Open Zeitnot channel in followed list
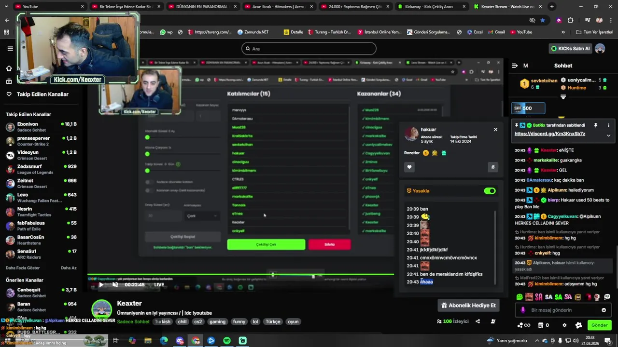Viewport: 618px width, 347px height. point(41,184)
